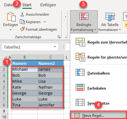Click Bob in the Namen column
Screen dimensions: 127x119
(x=25, y=75)
